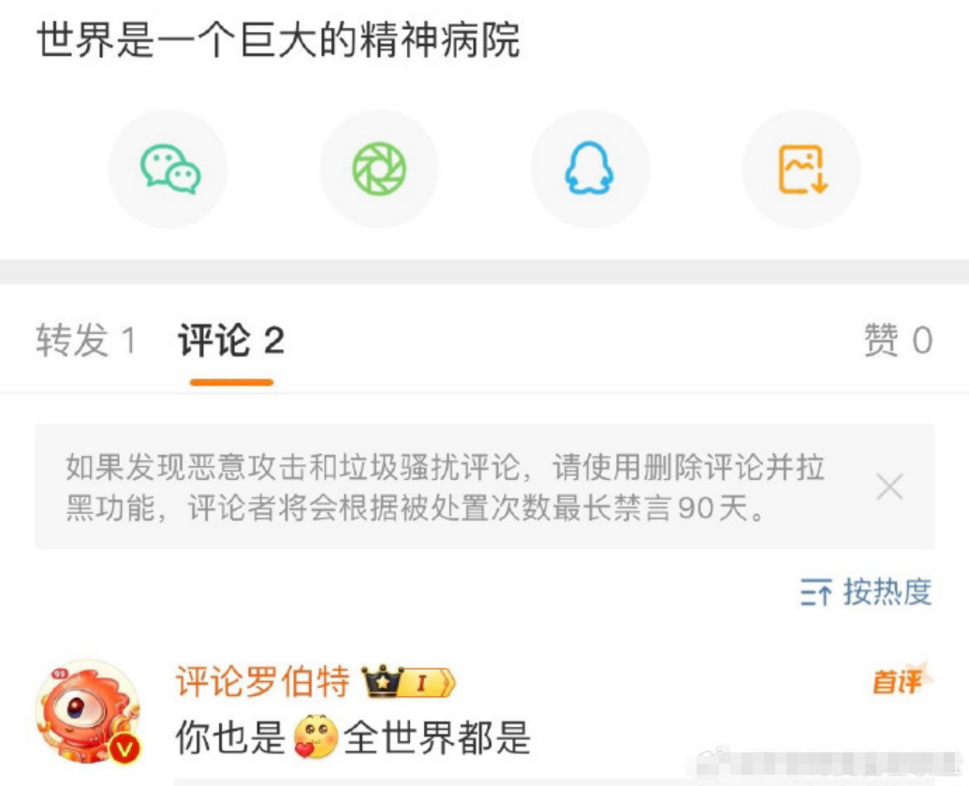
Task: Open the 评论罗伯特 username link
Action: point(263,681)
